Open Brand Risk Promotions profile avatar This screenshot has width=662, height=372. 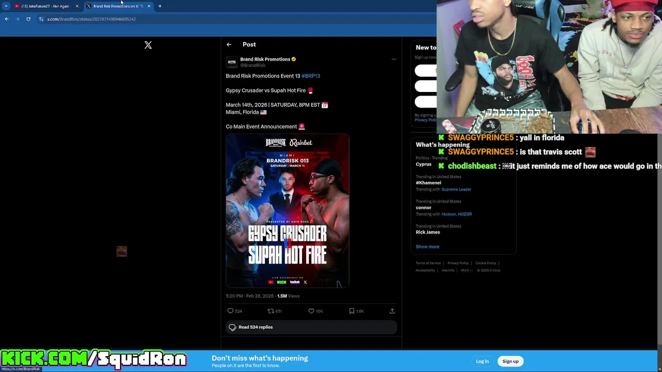[232, 62]
